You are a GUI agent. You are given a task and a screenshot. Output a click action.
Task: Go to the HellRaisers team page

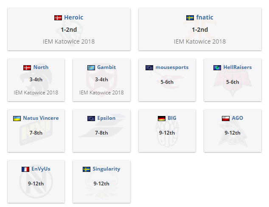pos(238,67)
